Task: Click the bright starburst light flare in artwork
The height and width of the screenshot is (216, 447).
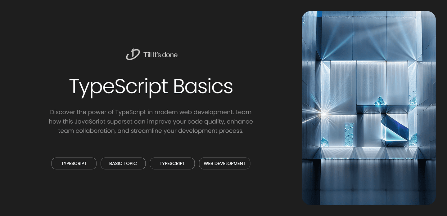Action: click(324, 114)
